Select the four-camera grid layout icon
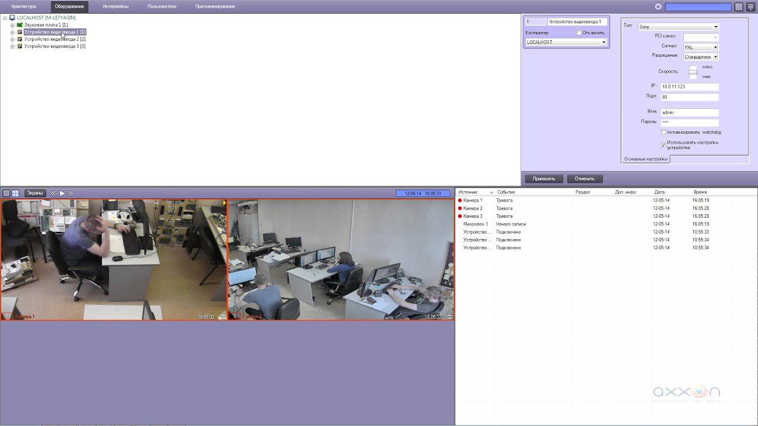Screen dimensions: 758x426 click(15, 193)
